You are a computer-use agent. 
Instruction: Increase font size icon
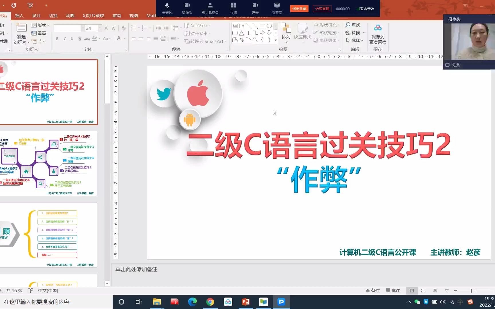pos(106,28)
